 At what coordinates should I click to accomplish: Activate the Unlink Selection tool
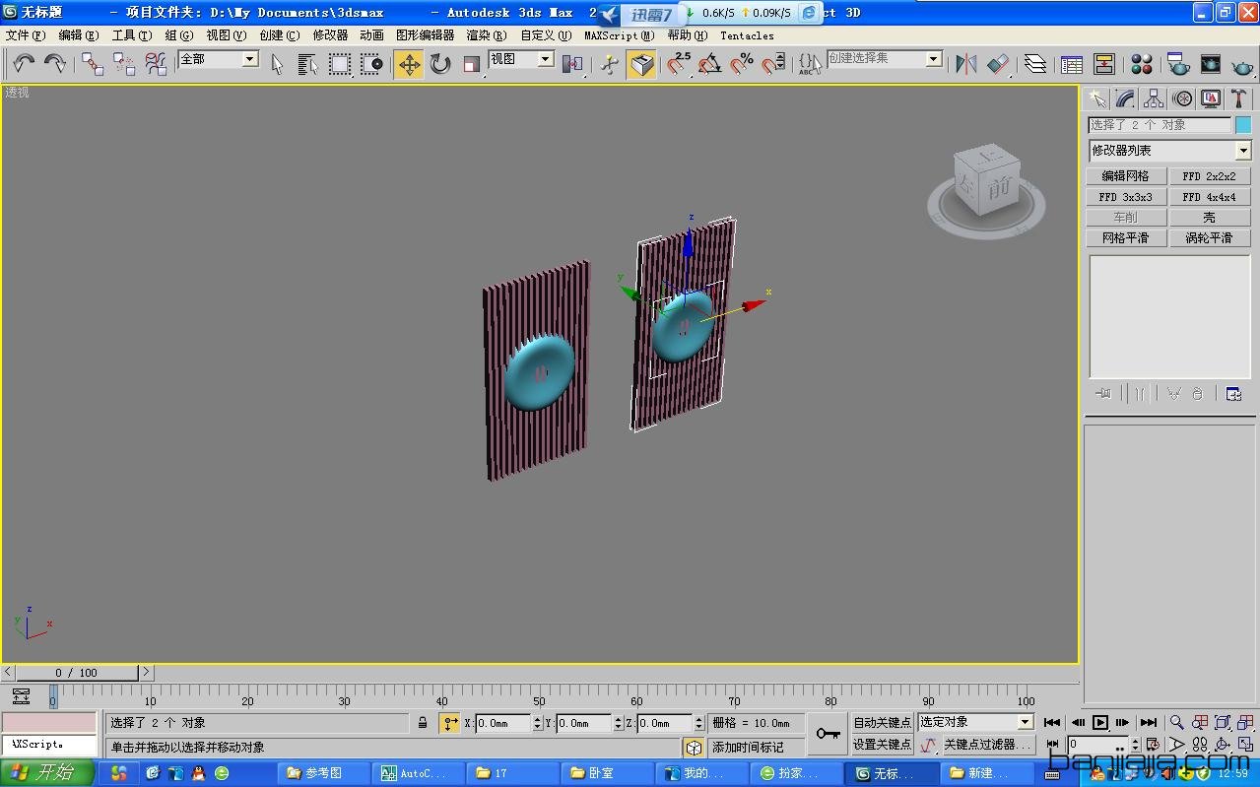[124, 64]
